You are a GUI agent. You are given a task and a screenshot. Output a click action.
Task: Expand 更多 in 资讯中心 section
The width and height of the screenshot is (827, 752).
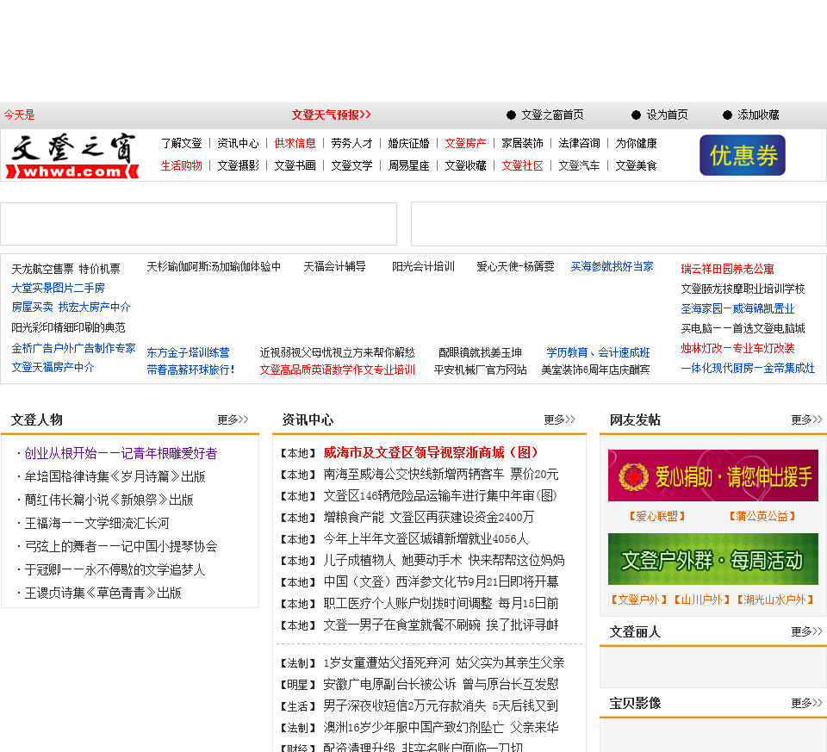pos(559,420)
